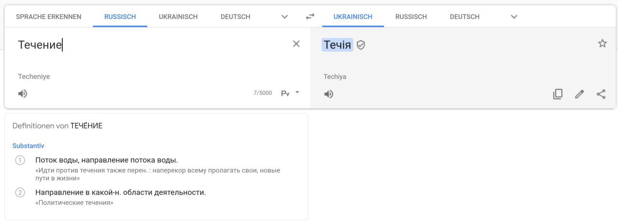Select Sprache erkennen source tab
618x221 pixels.
pos(49,16)
